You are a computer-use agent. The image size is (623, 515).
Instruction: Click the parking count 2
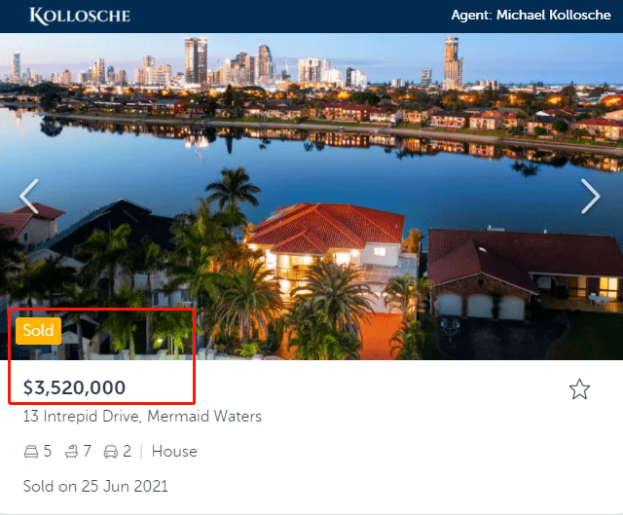tap(128, 452)
